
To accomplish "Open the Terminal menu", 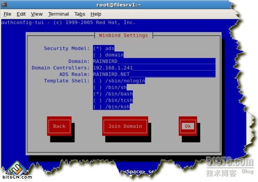I will point(58,14).
